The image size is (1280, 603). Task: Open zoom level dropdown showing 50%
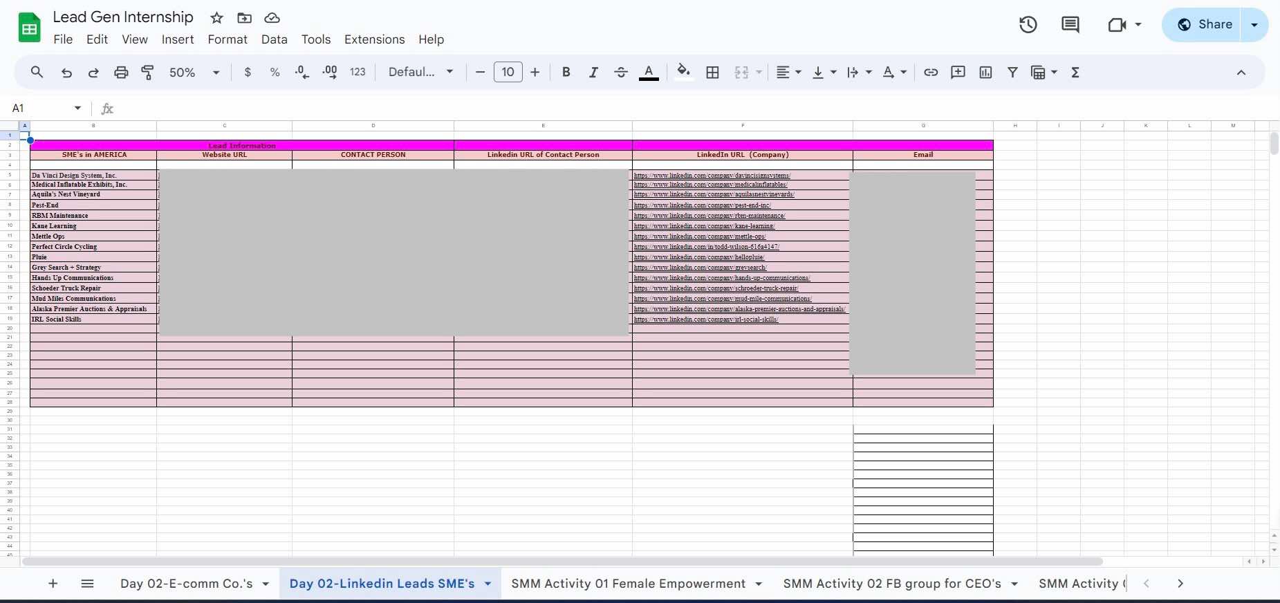coord(194,72)
